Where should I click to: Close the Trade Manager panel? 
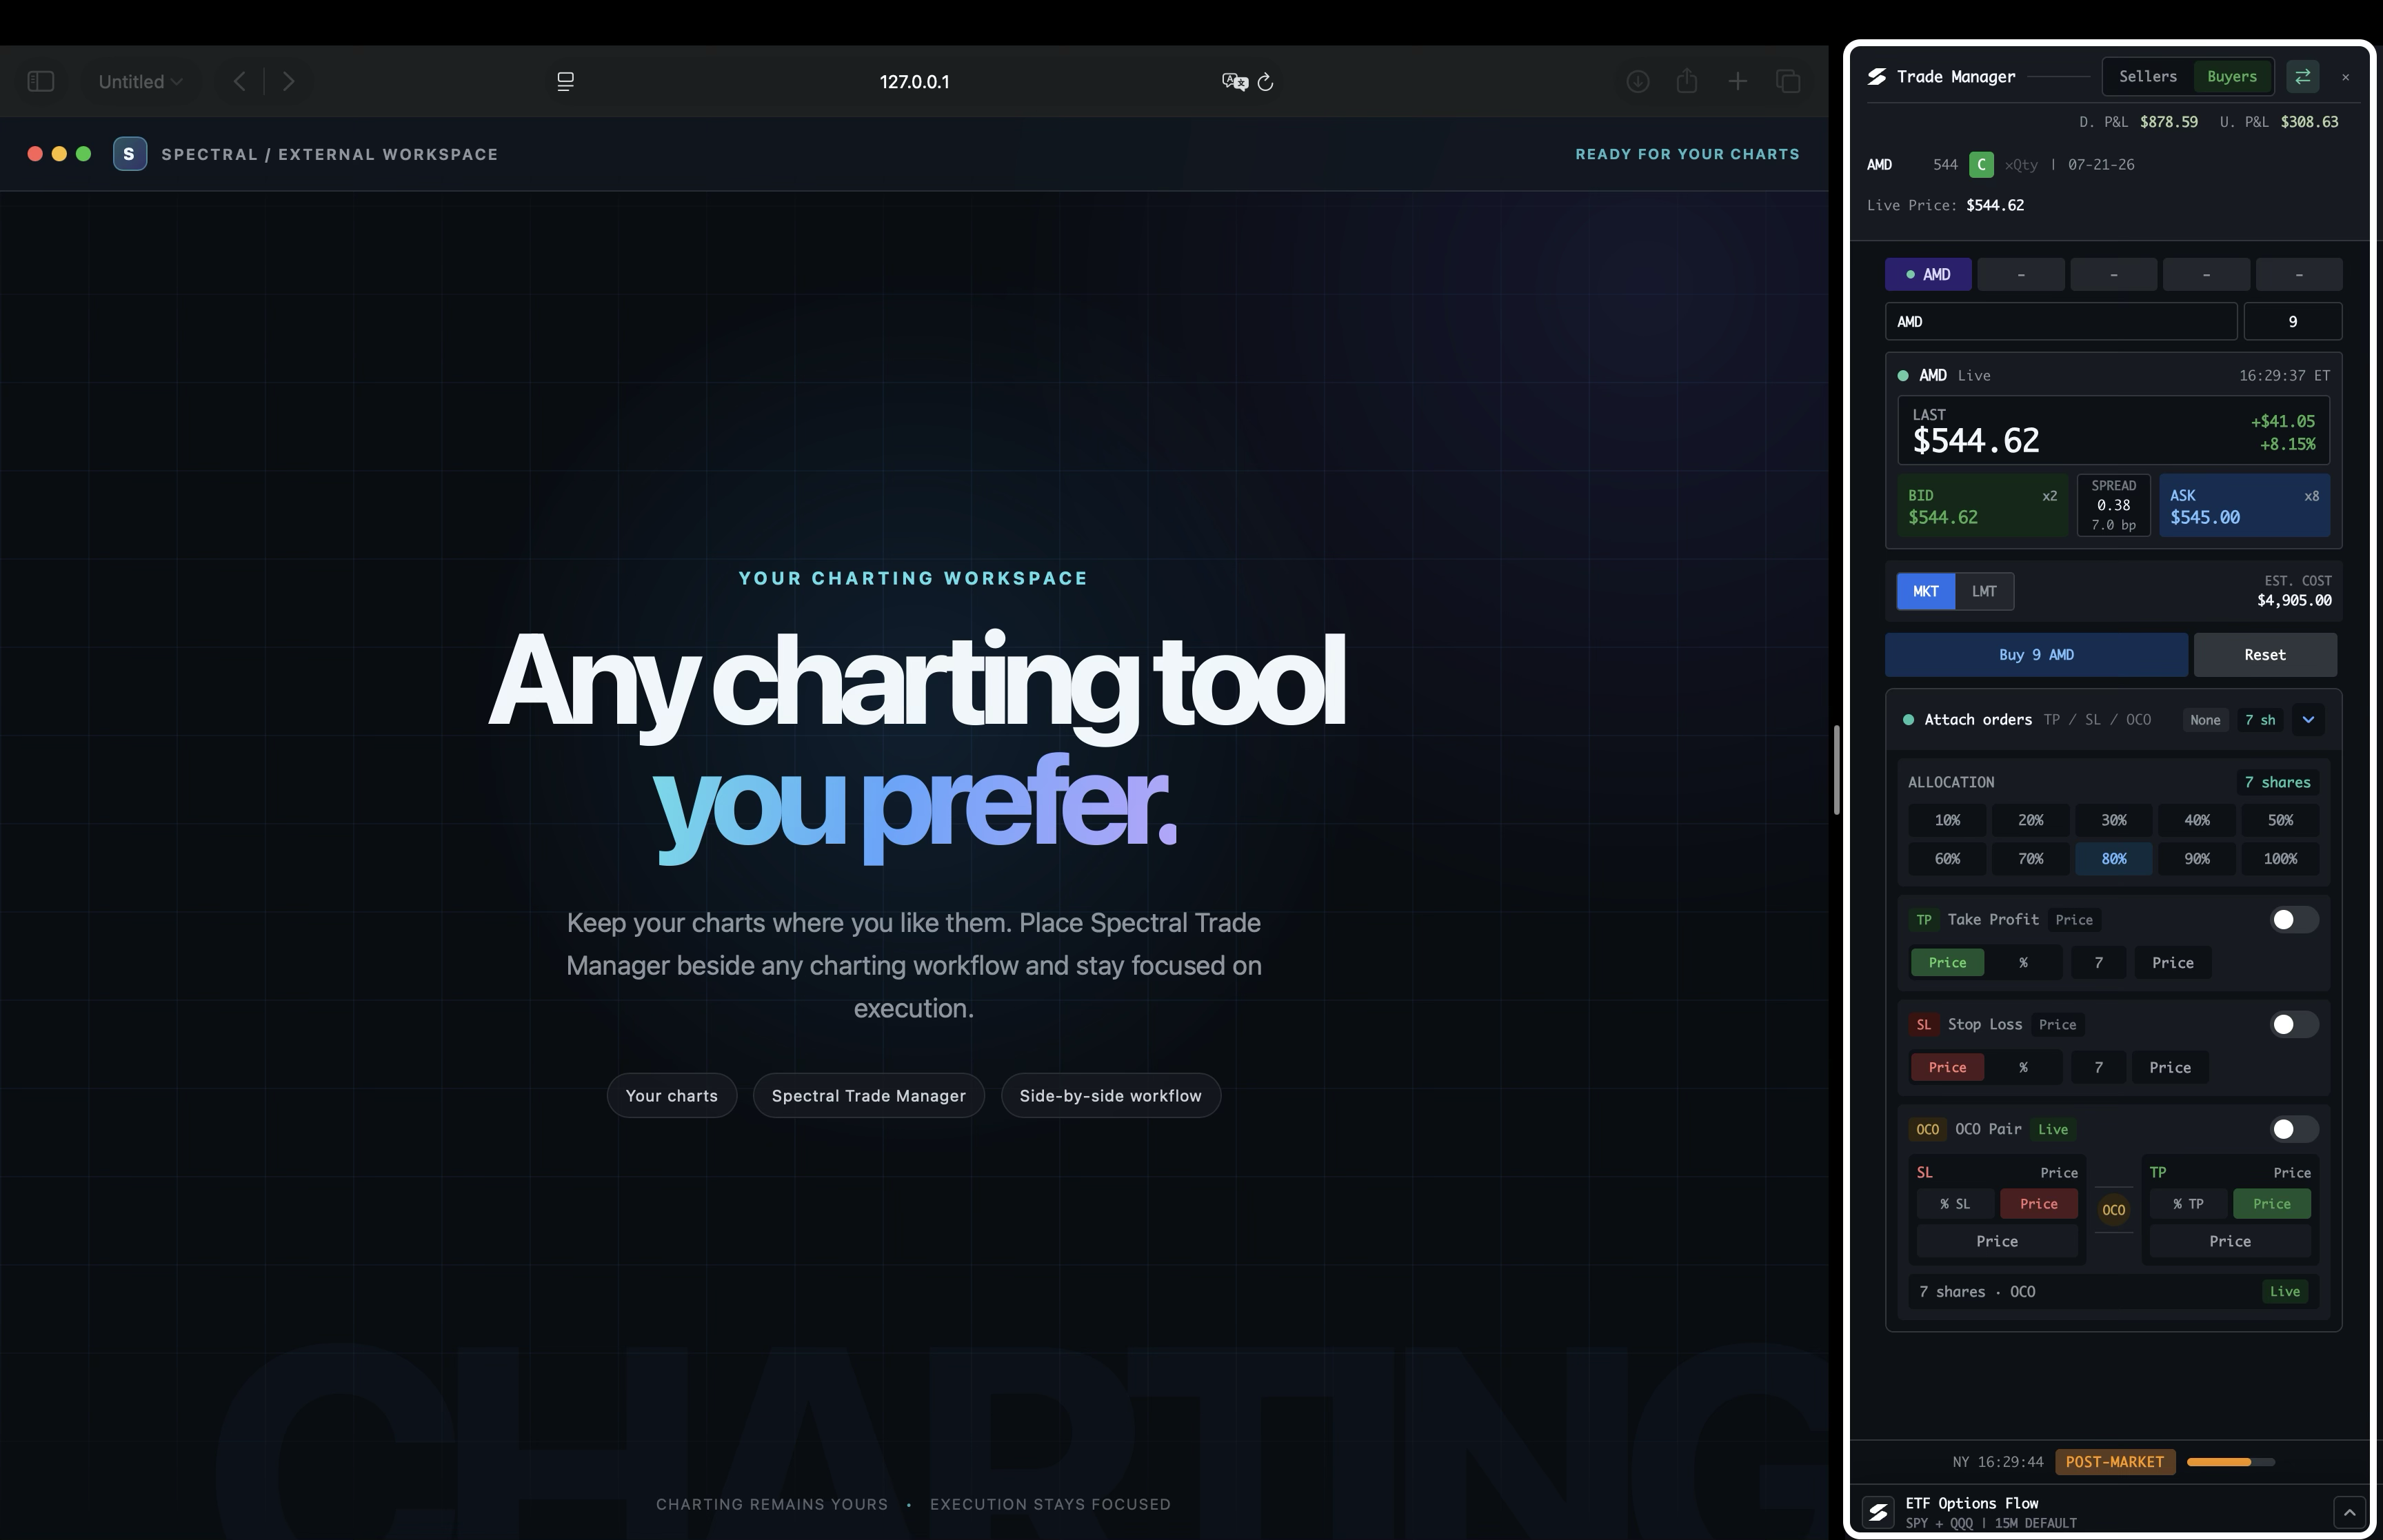(x=2346, y=77)
